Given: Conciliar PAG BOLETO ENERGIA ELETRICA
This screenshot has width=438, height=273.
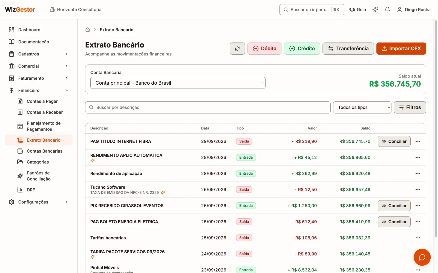Looking at the screenshot, I should 394,222.
